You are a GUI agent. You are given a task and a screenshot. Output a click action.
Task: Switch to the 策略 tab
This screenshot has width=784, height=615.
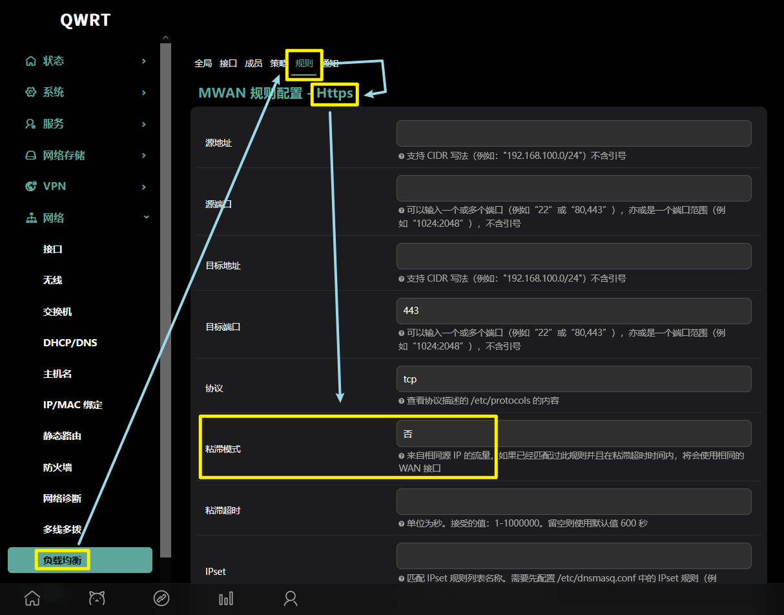(x=278, y=63)
